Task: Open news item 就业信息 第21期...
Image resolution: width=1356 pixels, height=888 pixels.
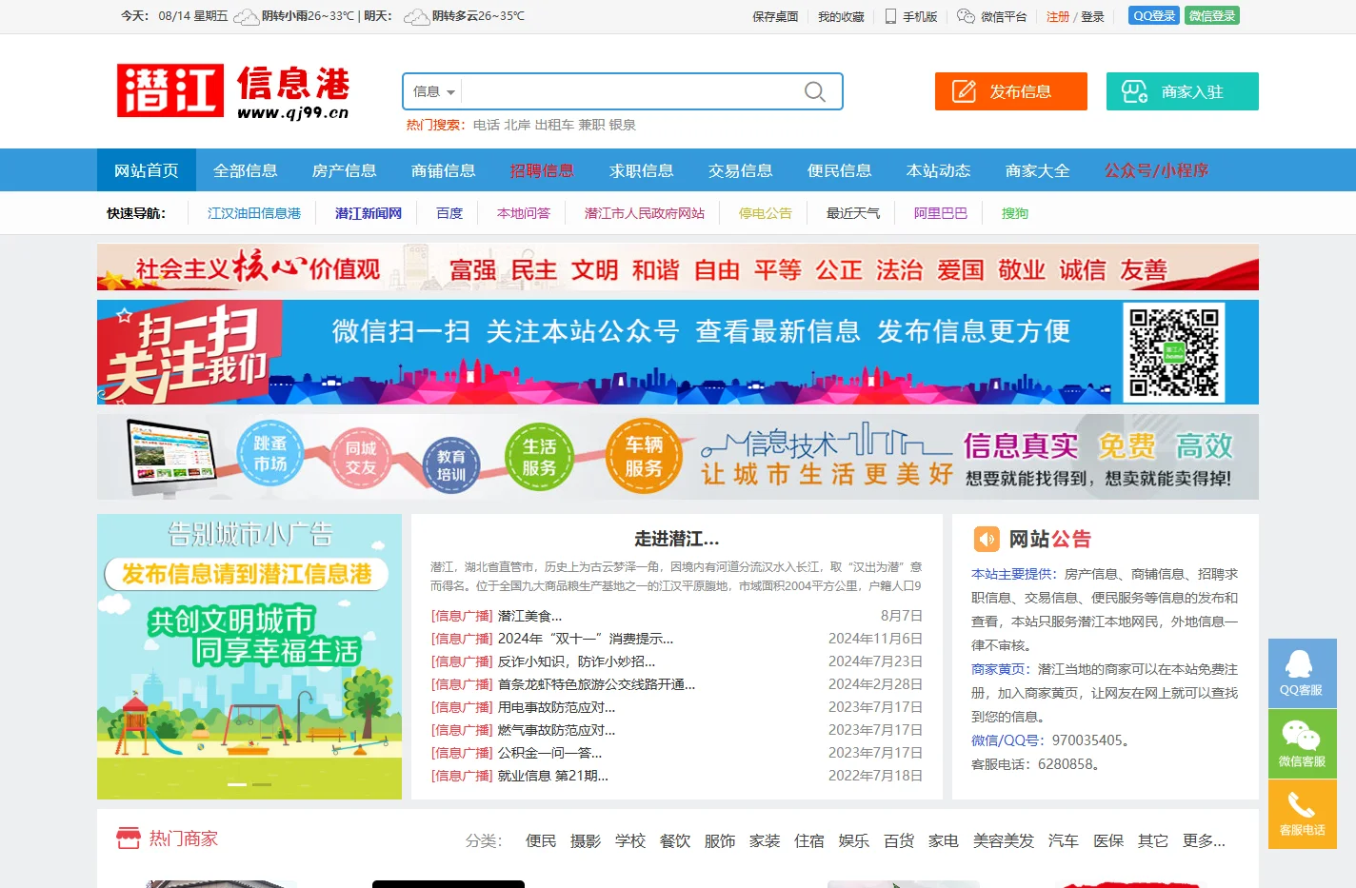Action: (x=553, y=776)
